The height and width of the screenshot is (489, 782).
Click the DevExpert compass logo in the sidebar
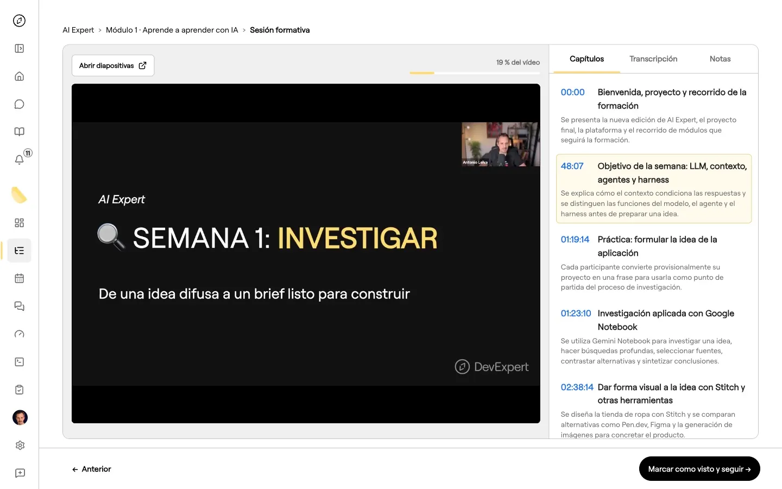(19, 21)
